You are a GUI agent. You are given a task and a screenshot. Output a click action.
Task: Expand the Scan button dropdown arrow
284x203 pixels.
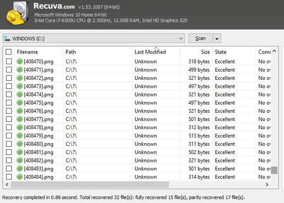[217, 38]
